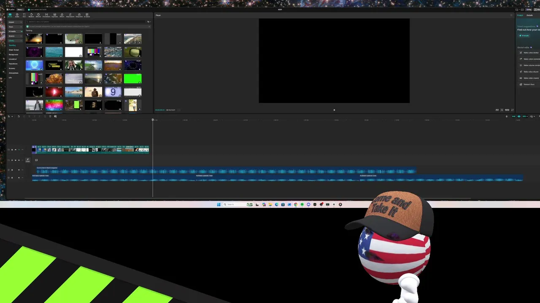
Task: Select the sunset thumbnail in Trending
Action: 34,39
